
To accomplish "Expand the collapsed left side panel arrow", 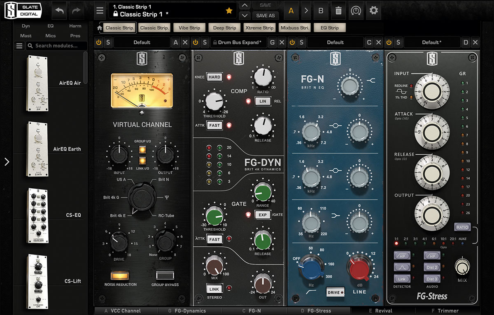I will pos(7,162).
